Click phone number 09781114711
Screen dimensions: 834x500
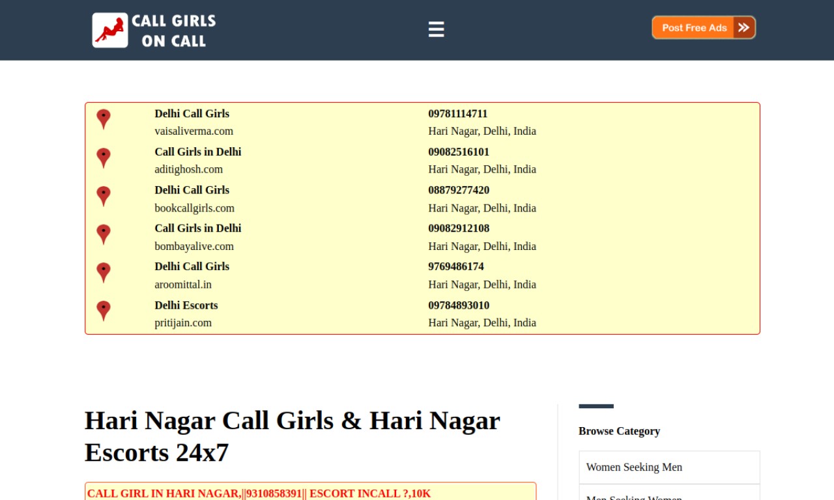(x=457, y=113)
